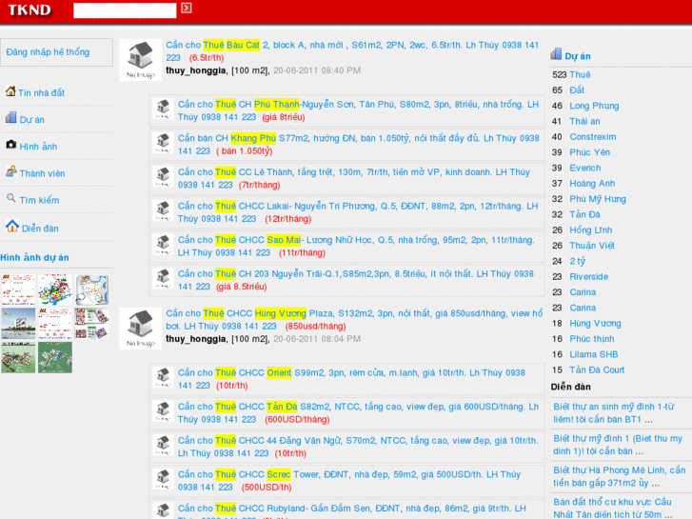Open project tag Tản Đà Court
This screenshot has height=519, width=692.
click(x=597, y=369)
